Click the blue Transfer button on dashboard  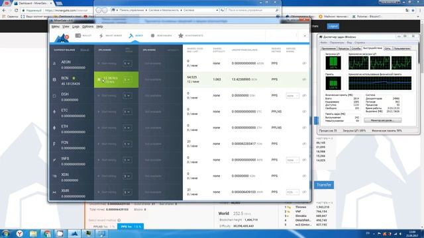pos(324,185)
